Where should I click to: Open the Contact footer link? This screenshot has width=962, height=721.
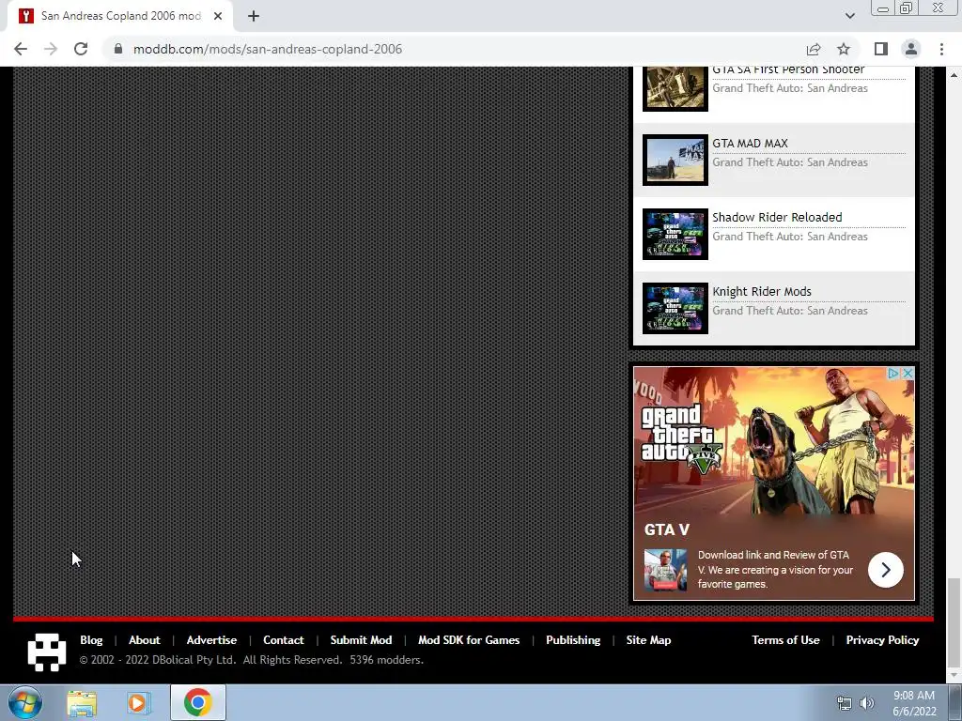[x=284, y=640]
